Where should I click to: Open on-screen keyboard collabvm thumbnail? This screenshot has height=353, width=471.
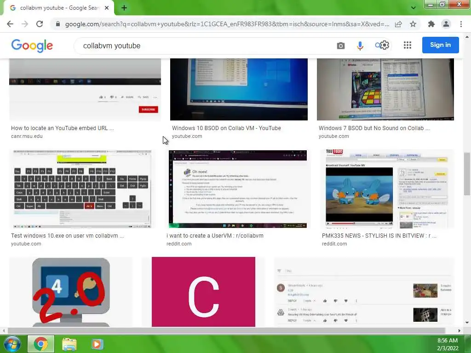coord(82,189)
